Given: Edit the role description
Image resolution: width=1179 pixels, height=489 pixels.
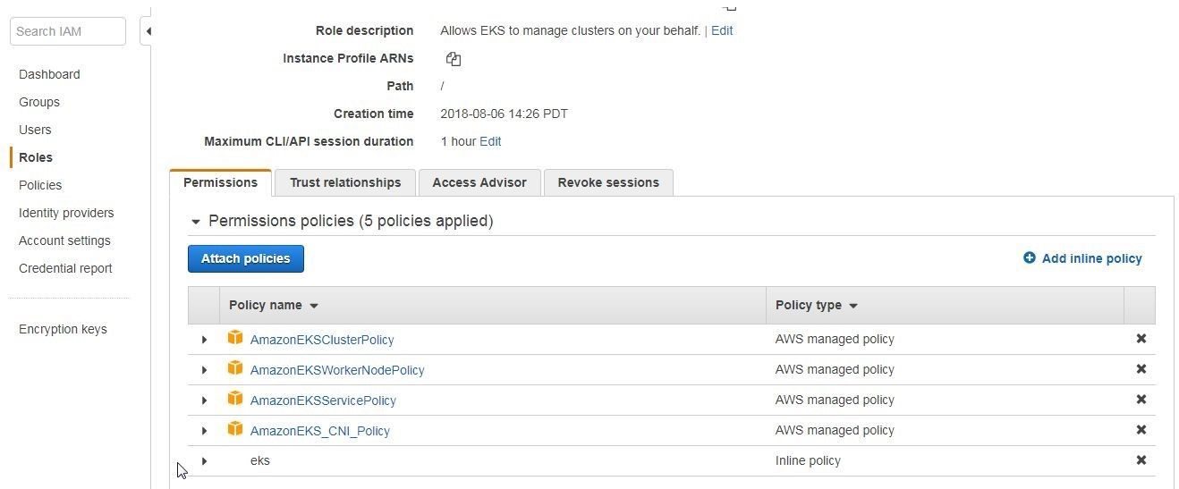Looking at the screenshot, I should coord(722,30).
